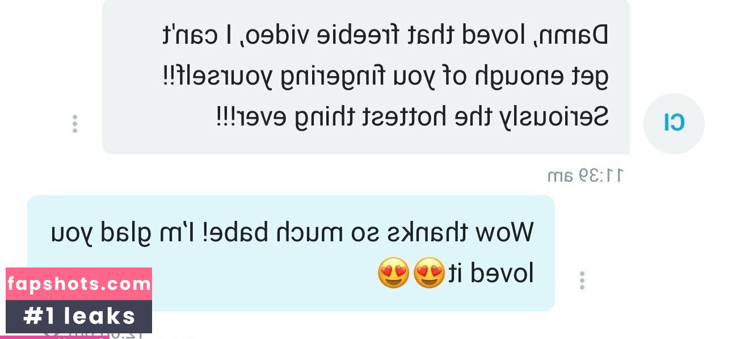Select the 11:39 am timestamp
The width and height of the screenshot is (732, 339).
point(585,175)
